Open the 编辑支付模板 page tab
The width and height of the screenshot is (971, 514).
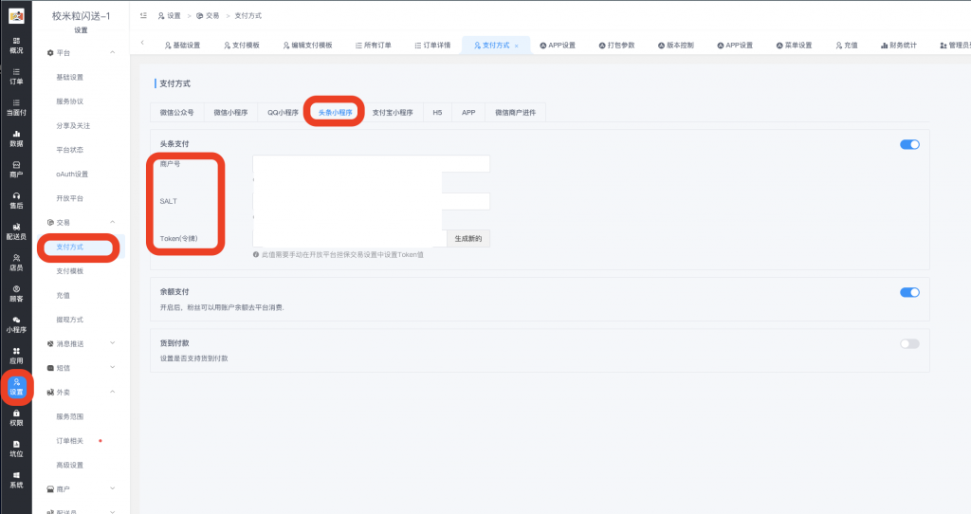tap(307, 46)
